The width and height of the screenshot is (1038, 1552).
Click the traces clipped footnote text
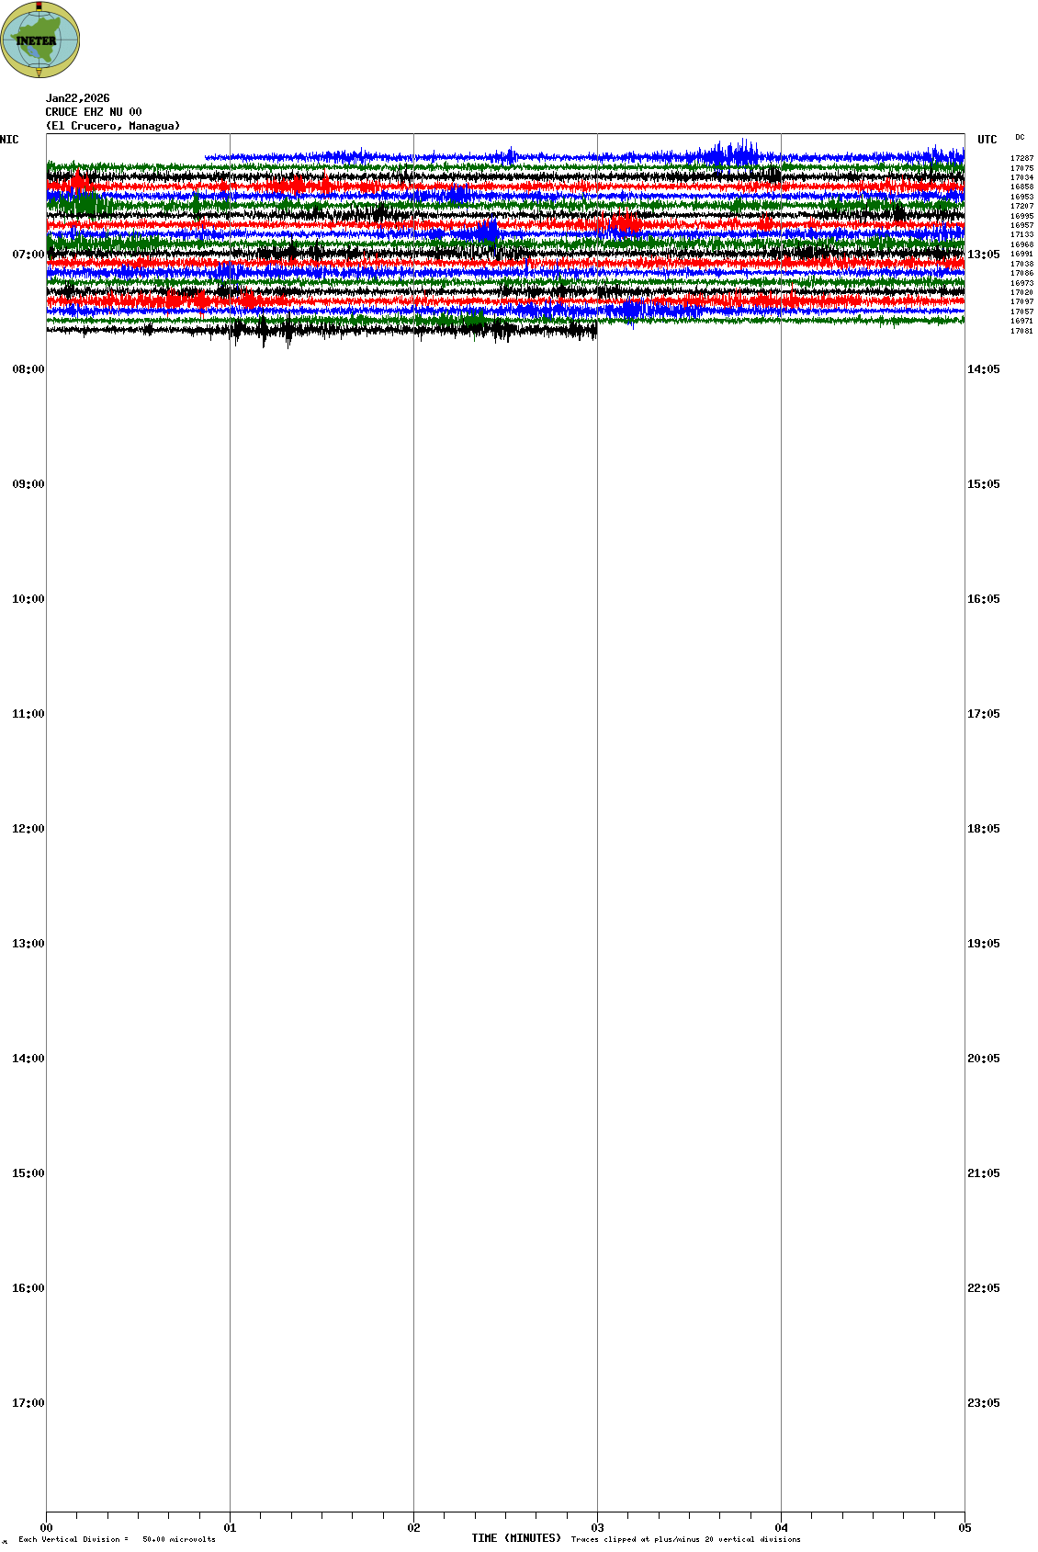point(685,1539)
